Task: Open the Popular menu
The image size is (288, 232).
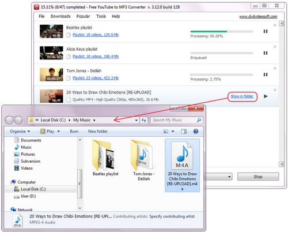Action: coord(83,16)
